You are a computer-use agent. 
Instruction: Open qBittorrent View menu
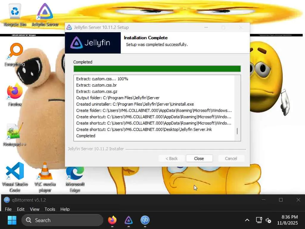click(x=35, y=209)
